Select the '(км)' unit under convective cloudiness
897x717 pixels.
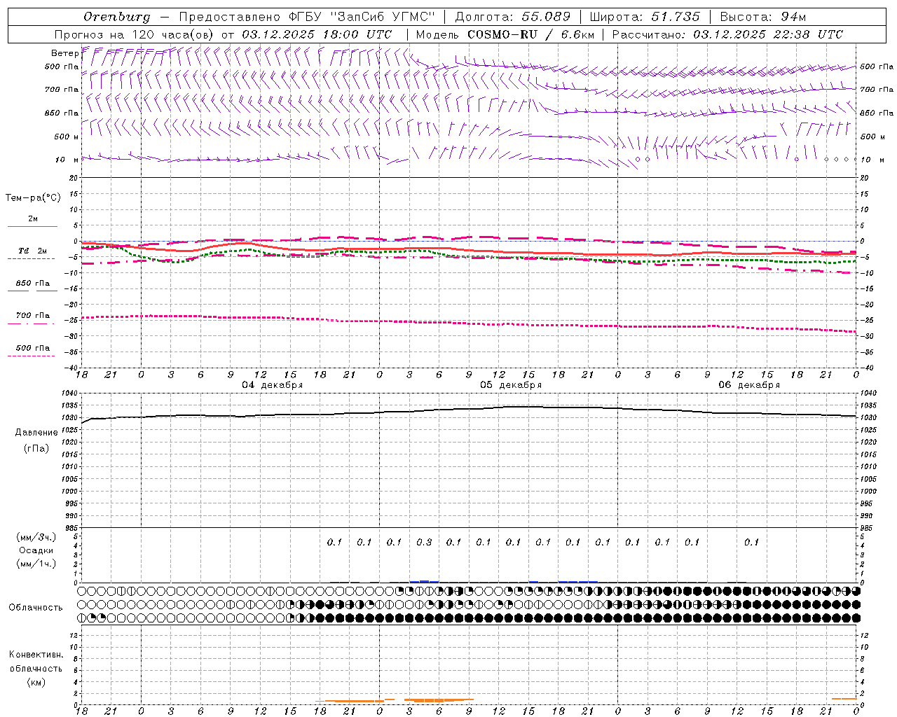click(36, 682)
